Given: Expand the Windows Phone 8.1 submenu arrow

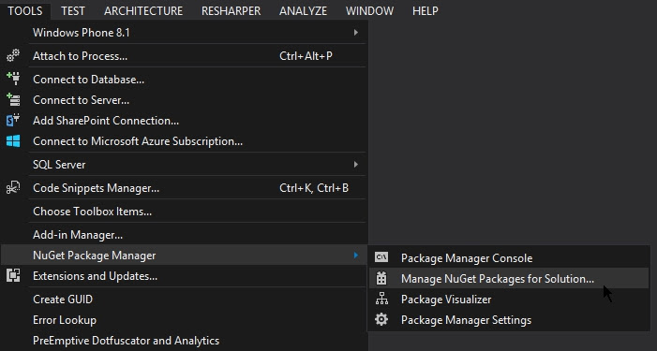Looking at the screenshot, I should point(356,32).
